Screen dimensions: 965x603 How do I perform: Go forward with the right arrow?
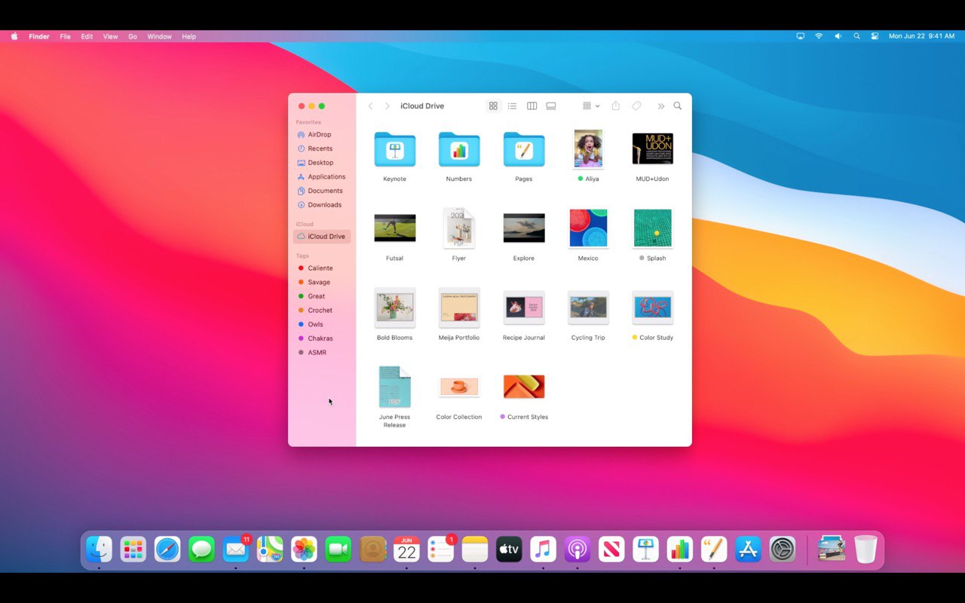tap(388, 106)
